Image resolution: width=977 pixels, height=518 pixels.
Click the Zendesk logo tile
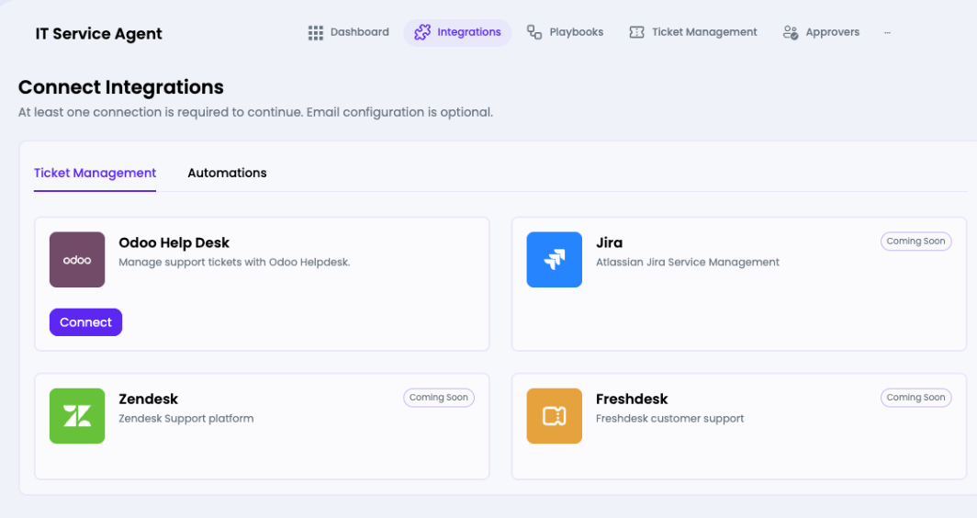tap(77, 416)
